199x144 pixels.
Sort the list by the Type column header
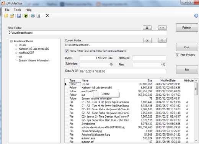(x=72, y=80)
